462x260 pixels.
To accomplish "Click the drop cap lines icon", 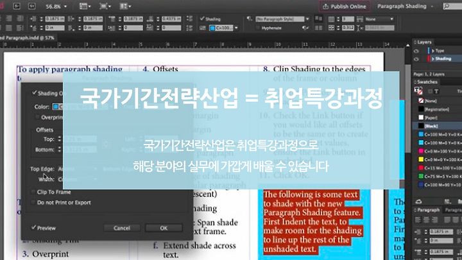I will point(112,28).
